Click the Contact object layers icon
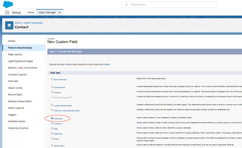The image size is (242, 148). point(9,25)
